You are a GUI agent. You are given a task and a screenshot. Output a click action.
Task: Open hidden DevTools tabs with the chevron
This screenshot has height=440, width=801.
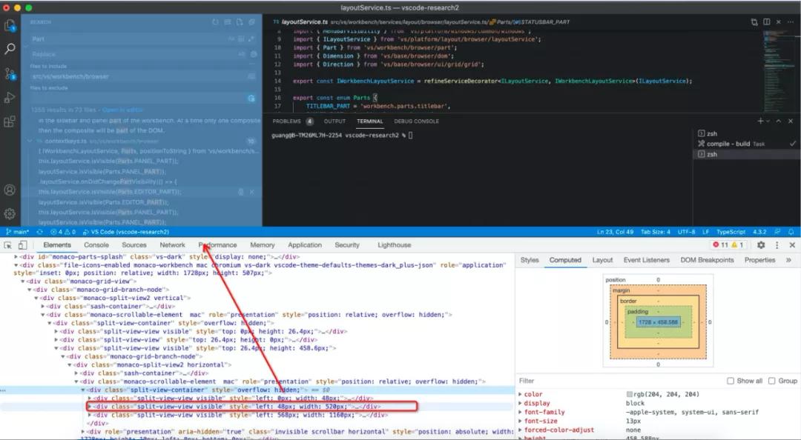[788, 260]
